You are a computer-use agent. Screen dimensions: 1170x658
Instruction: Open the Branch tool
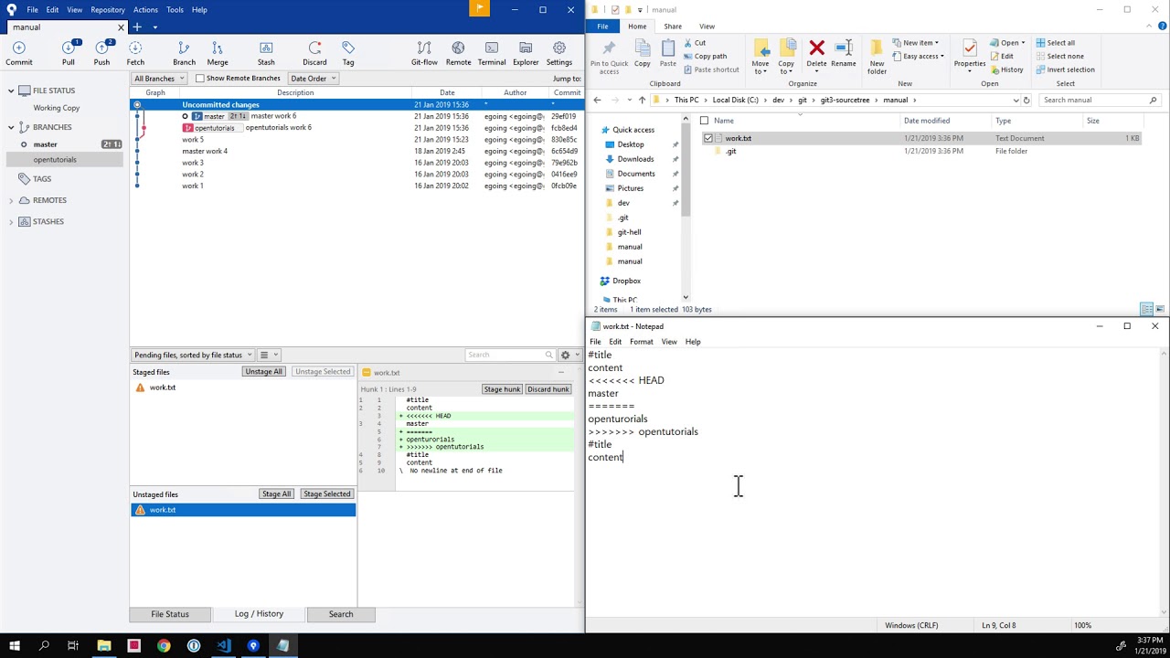tap(184, 53)
